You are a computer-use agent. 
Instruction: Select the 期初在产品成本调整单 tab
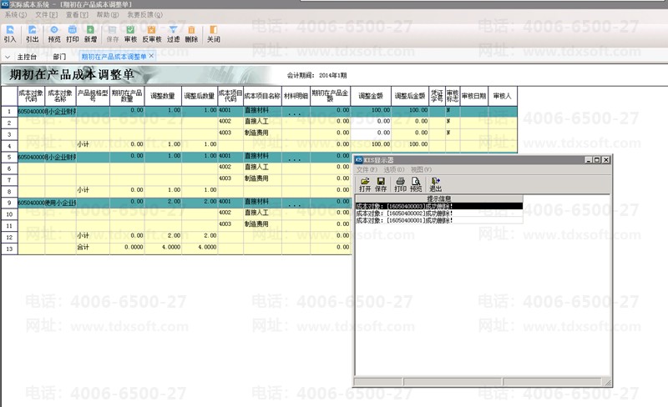(114, 57)
